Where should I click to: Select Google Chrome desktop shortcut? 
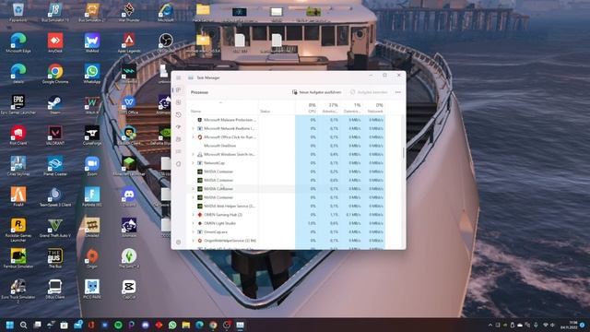55,74
